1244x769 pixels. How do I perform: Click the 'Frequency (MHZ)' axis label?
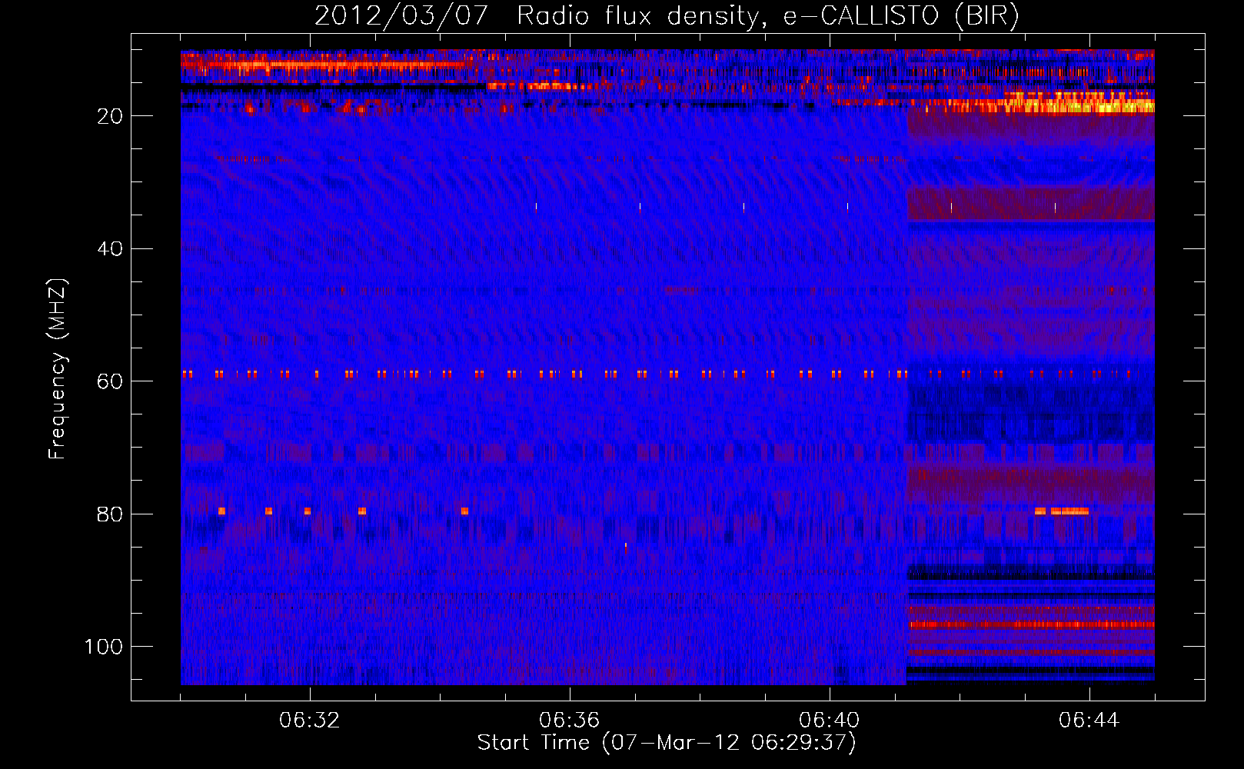(x=58, y=369)
